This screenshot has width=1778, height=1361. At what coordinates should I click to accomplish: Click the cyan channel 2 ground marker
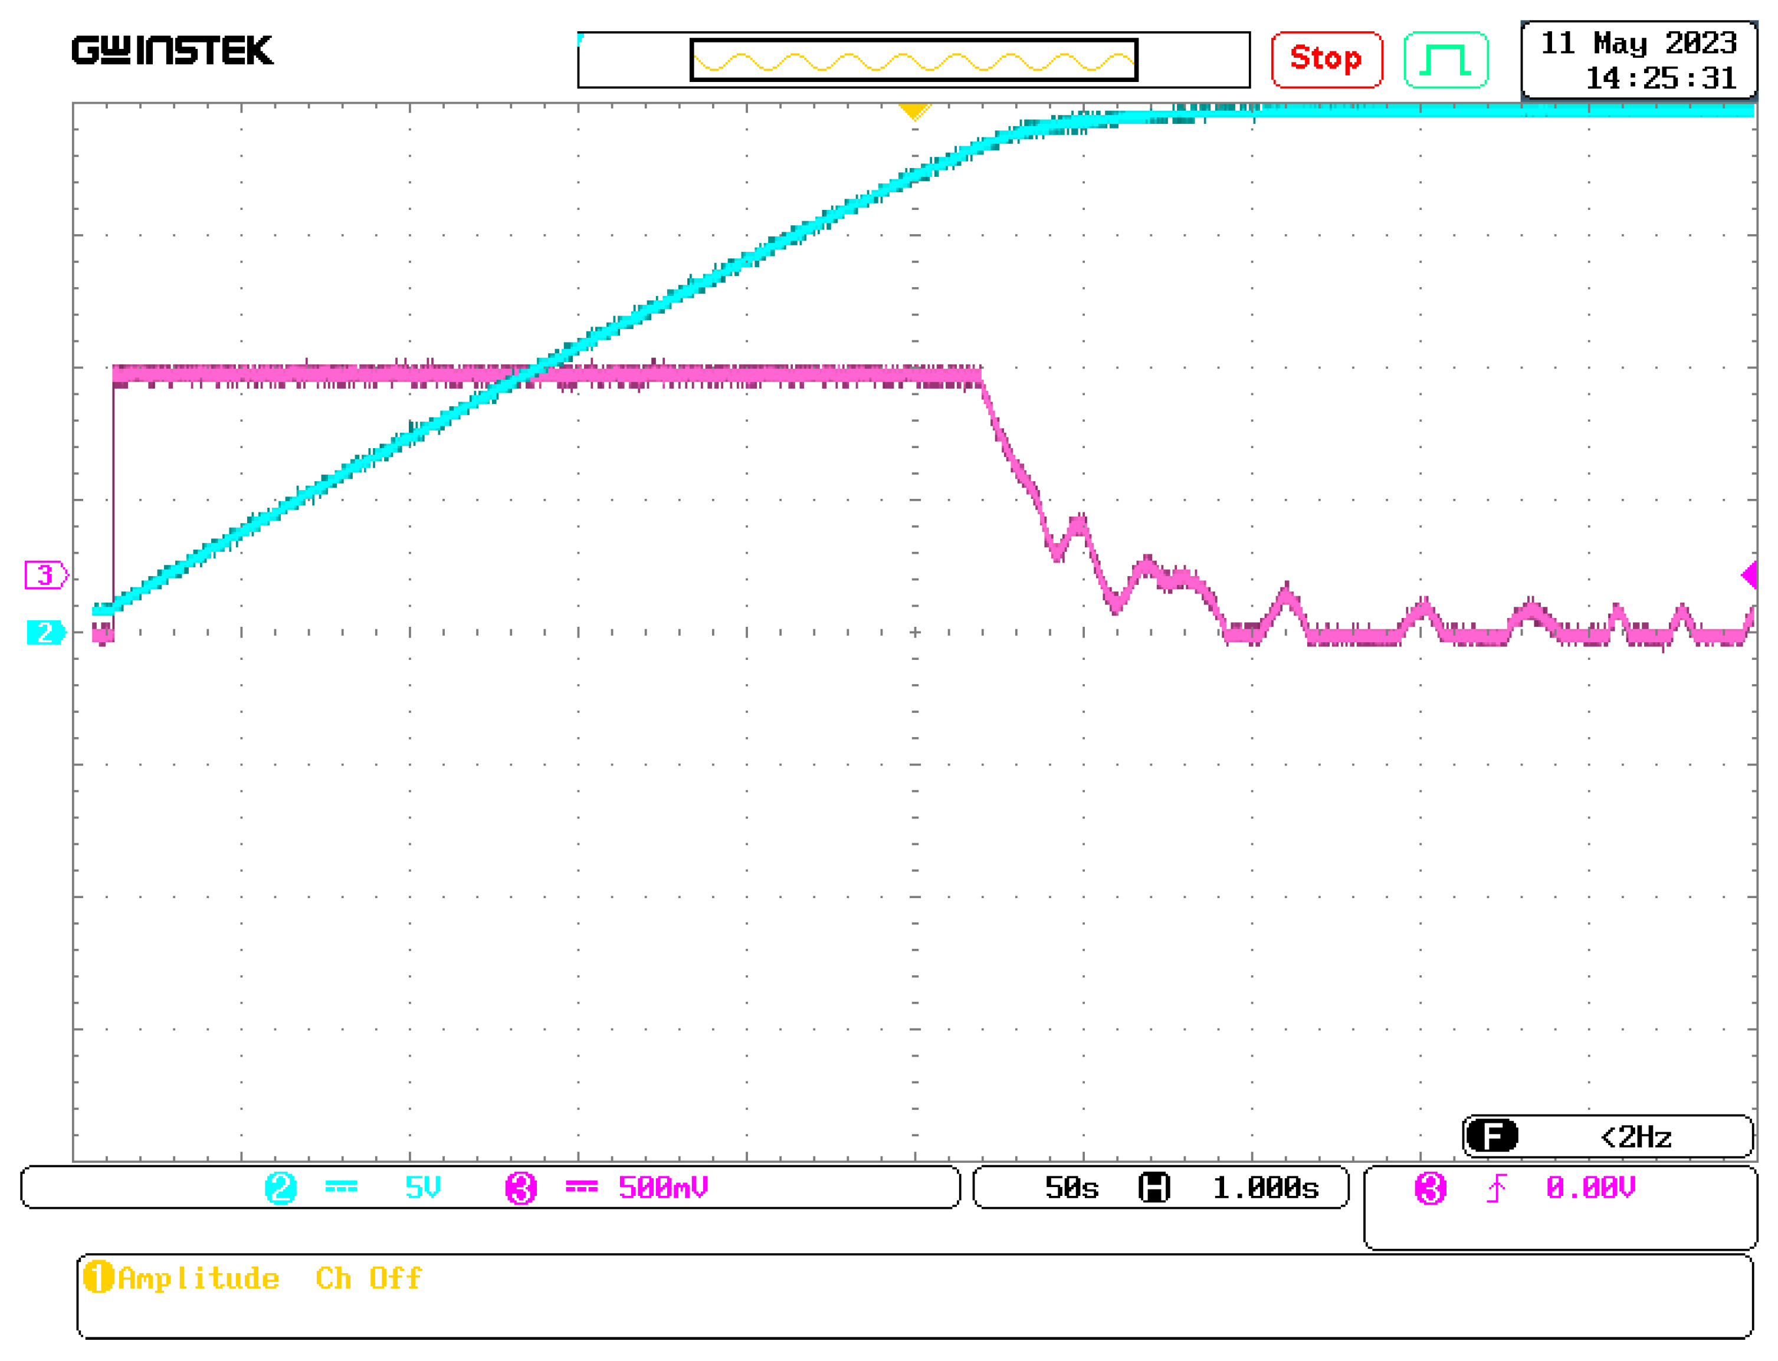point(45,633)
